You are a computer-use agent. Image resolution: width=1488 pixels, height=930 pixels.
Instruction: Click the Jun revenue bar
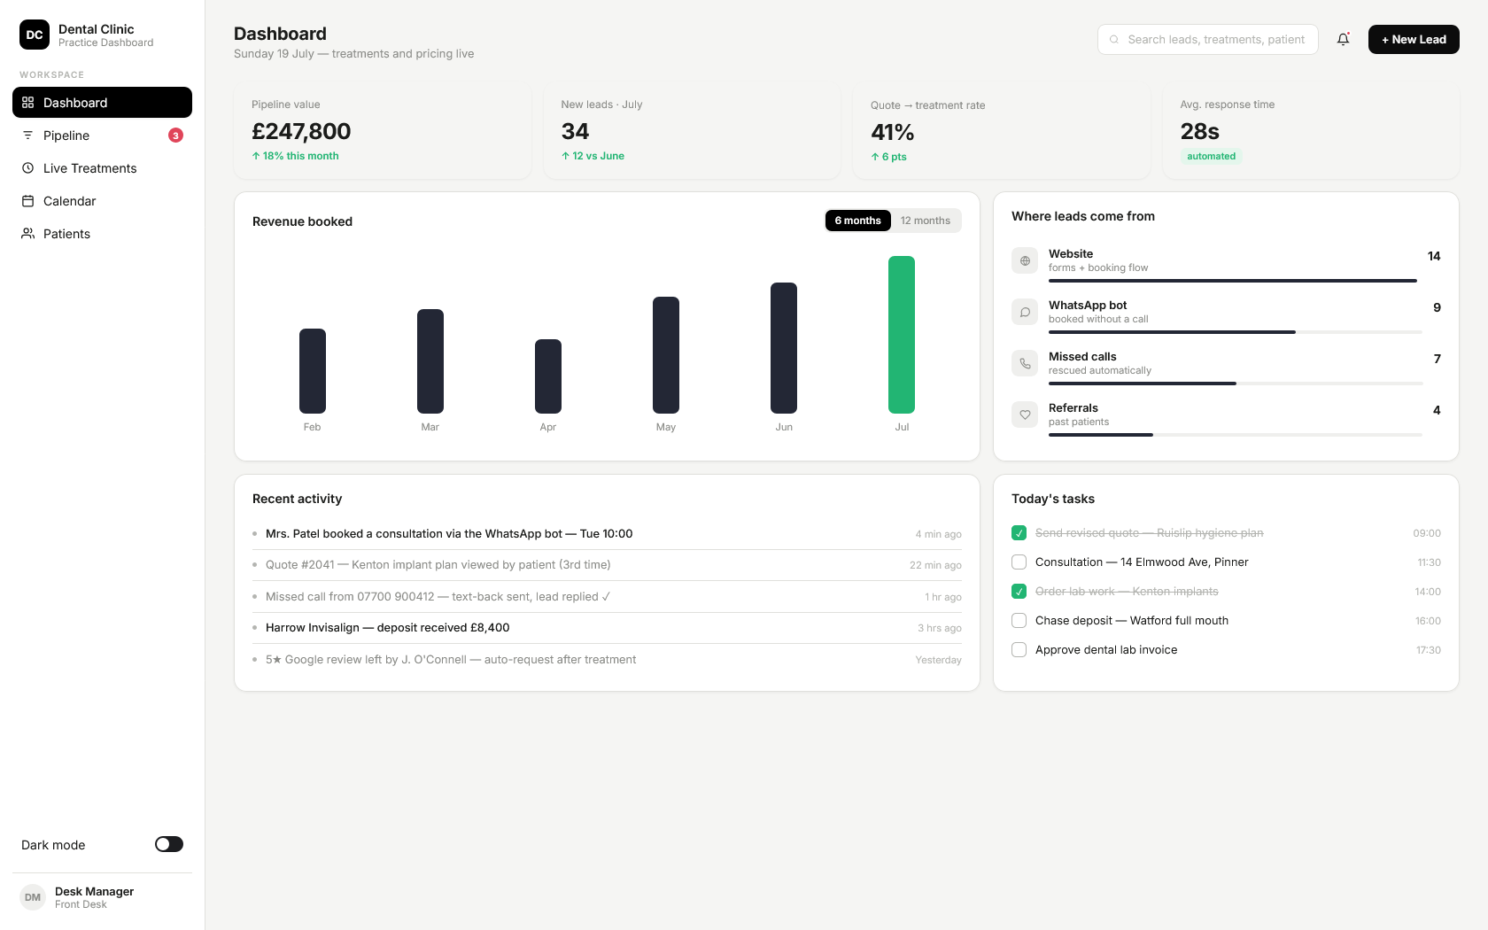click(784, 348)
